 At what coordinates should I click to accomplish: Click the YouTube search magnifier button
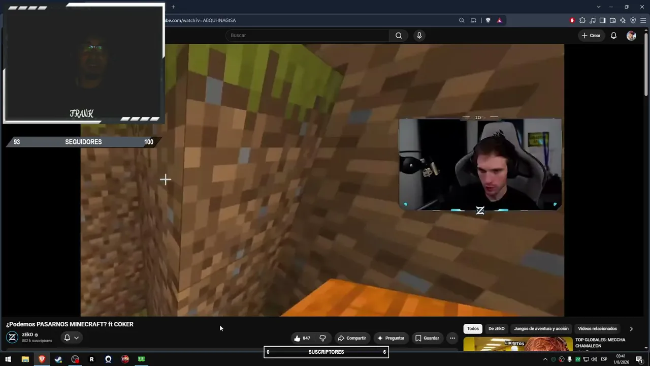pyautogui.click(x=399, y=36)
